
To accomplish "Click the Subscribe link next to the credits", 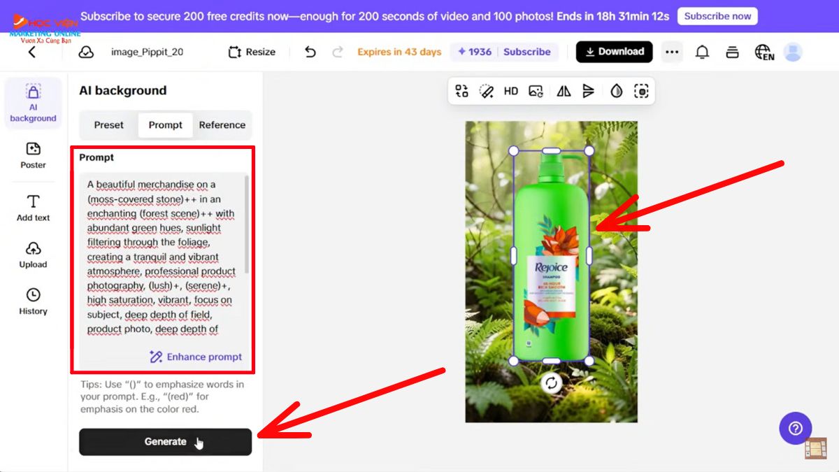I will (526, 52).
